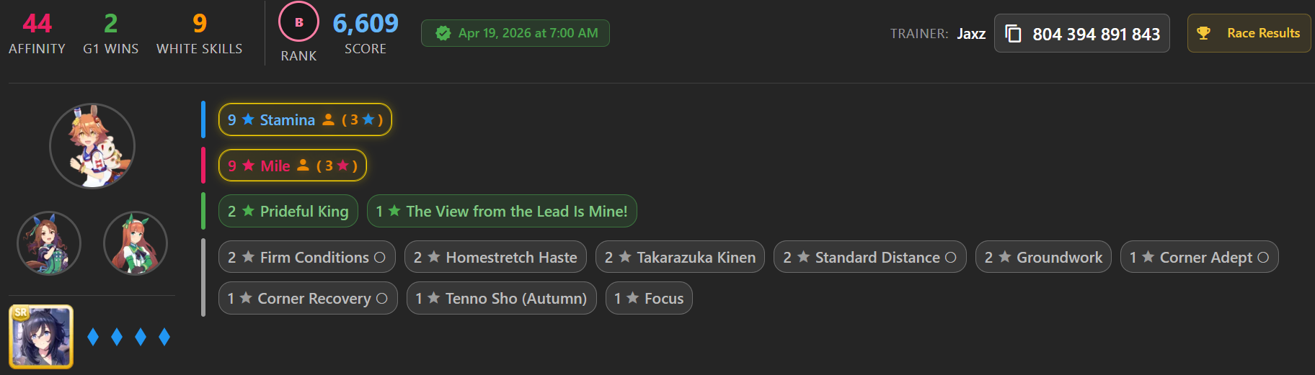1315x375 pixels.
Task: Click the person icon in Mile chip
Action: tap(304, 166)
